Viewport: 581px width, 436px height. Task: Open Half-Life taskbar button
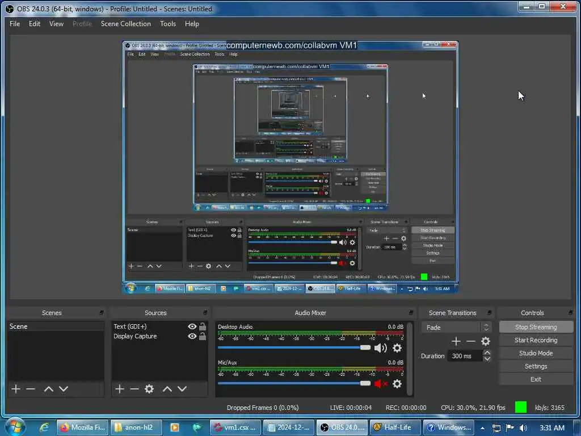pyautogui.click(x=395, y=427)
